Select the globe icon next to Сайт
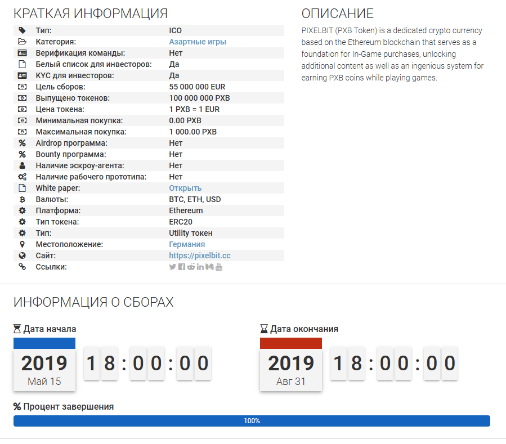Image resolution: width=506 pixels, height=444 pixels. coord(22,255)
